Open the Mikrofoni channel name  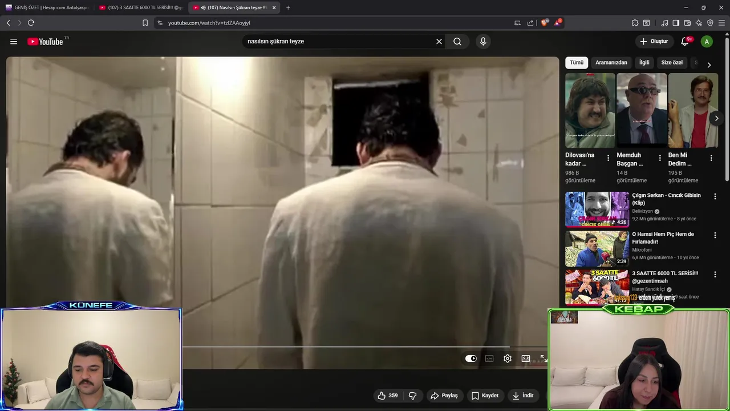coord(642,250)
